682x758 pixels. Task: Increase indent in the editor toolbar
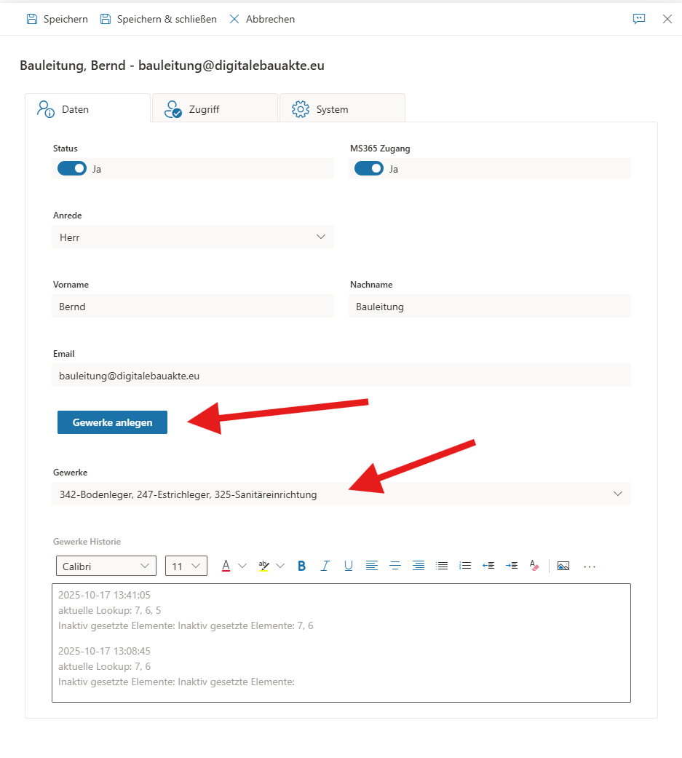click(512, 566)
